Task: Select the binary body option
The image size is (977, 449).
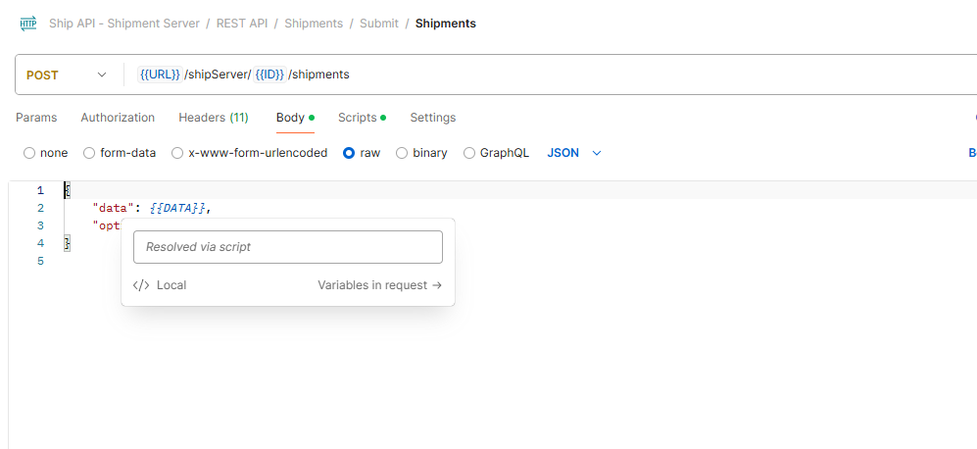Action: (x=402, y=153)
